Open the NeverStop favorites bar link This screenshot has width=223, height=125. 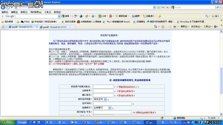pyautogui.click(x=191, y=22)
